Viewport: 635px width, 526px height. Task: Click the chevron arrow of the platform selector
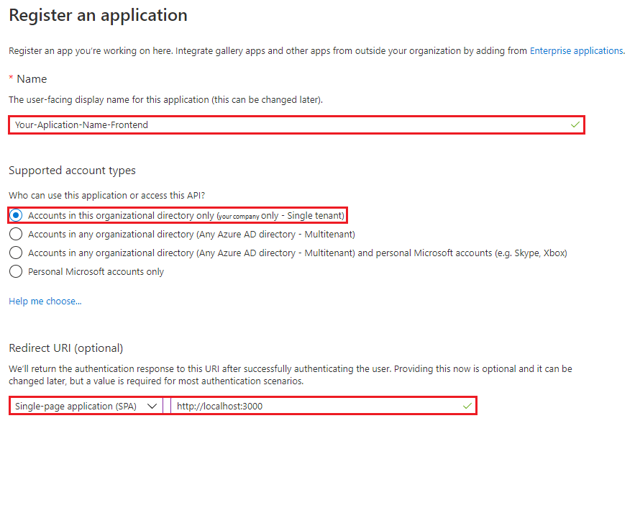pyautogui.click(x=152, y=406)
